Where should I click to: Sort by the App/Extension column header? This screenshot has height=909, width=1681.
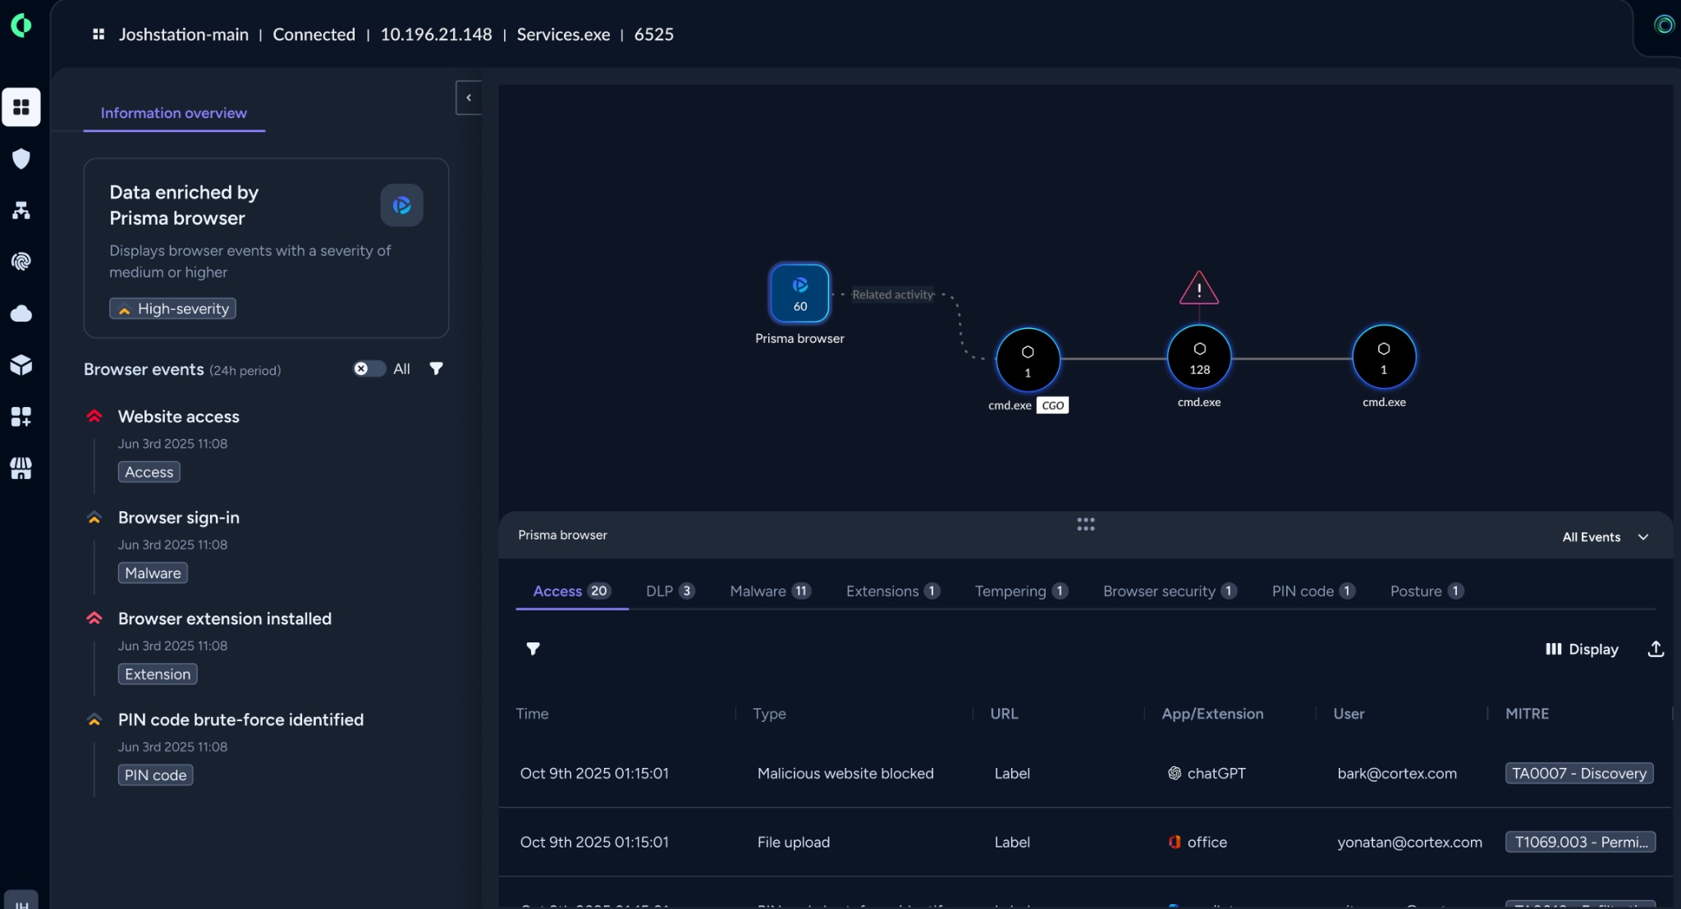1212,713
